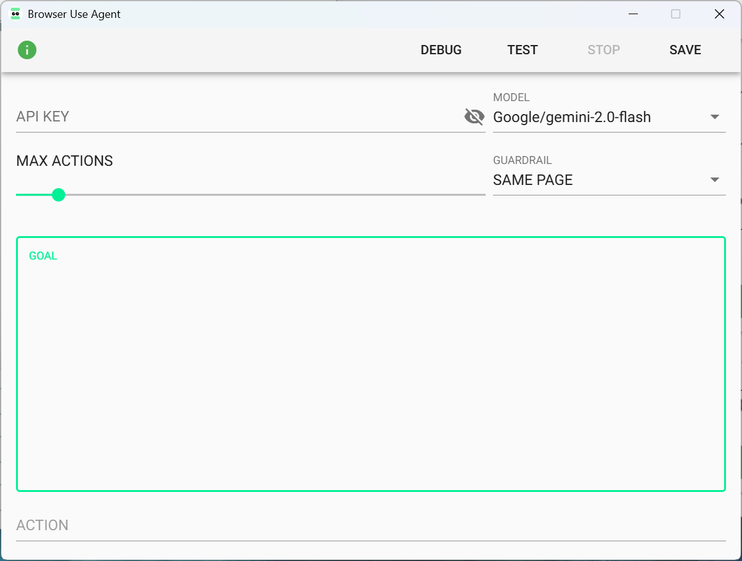Screen dimensions: 742x561
Task: Focus the ACTION input field
Action: (370, 525)
